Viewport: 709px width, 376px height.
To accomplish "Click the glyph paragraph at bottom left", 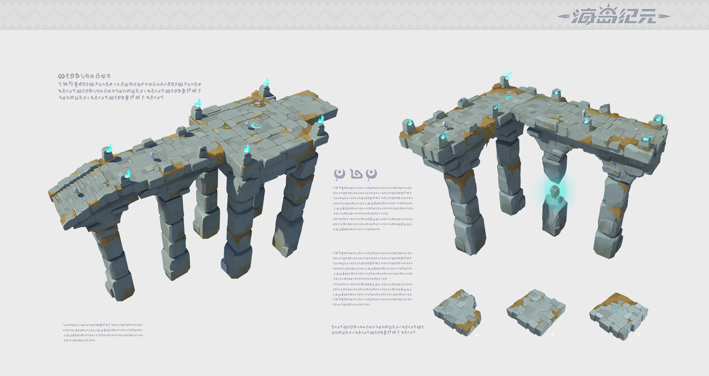I will pyautogui.click(x=103, y=333).
